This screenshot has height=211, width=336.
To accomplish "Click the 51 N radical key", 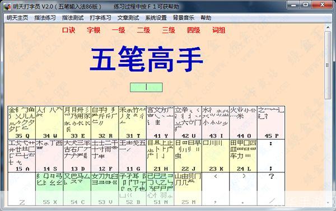I will pos(160,189).
